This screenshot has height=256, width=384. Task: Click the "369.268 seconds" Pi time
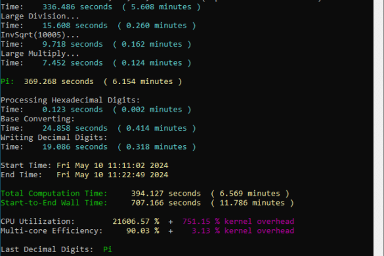[x=59, y=81]
